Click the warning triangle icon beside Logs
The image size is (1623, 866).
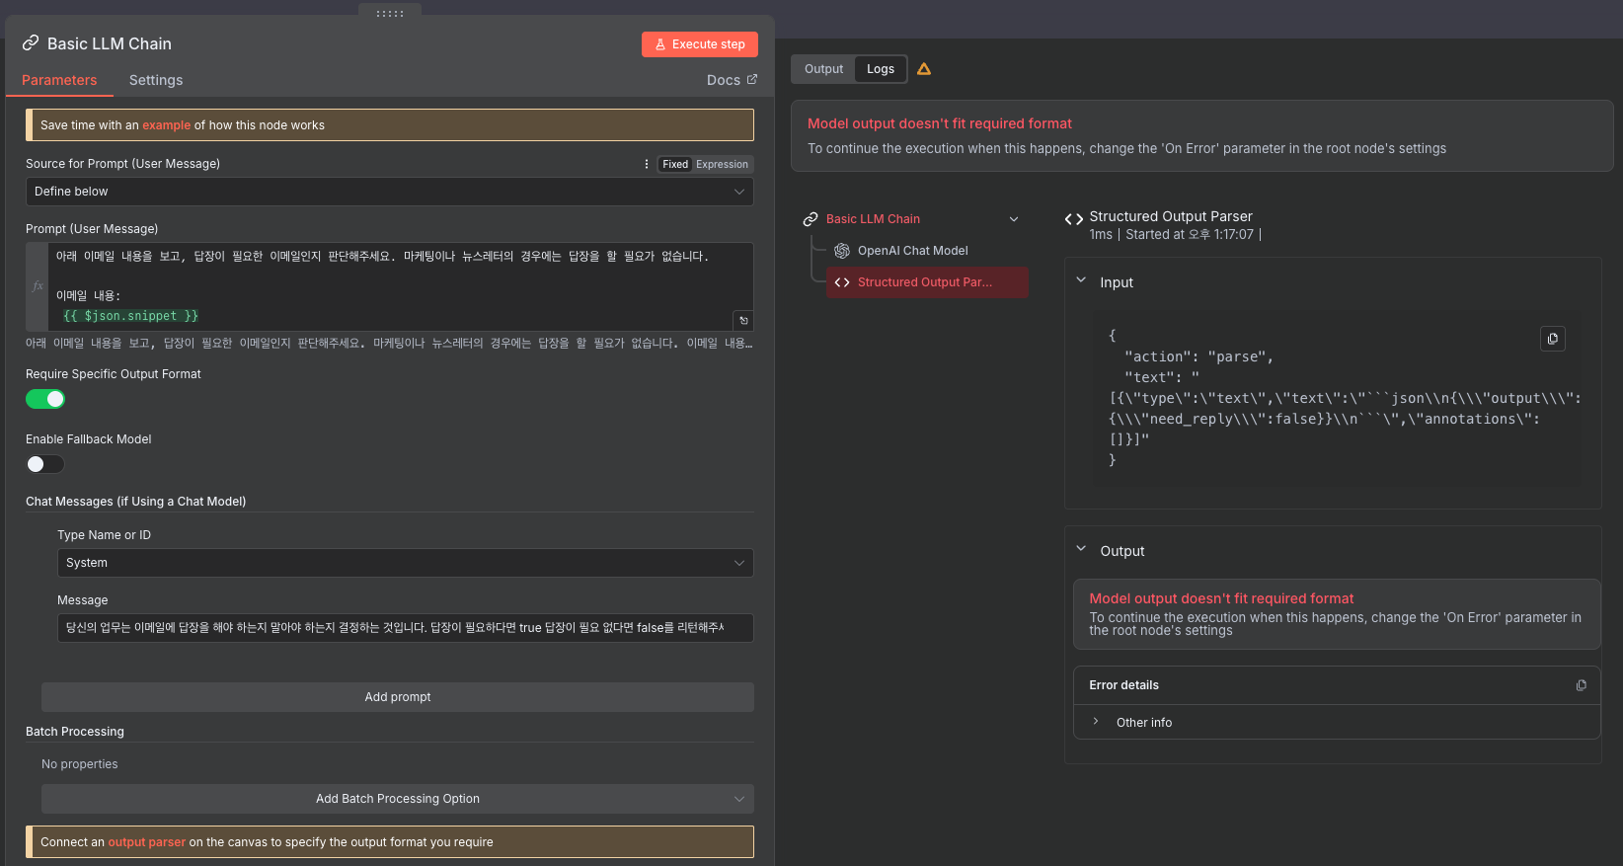(924, 69)
